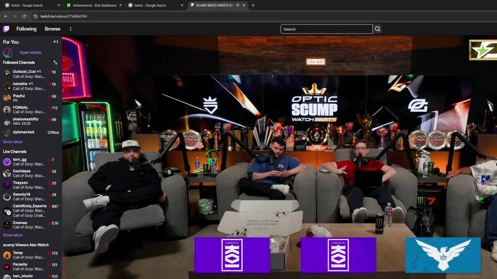Sort the Followed Channels list
Screen dimensions: 497x279
coord(55,62)
